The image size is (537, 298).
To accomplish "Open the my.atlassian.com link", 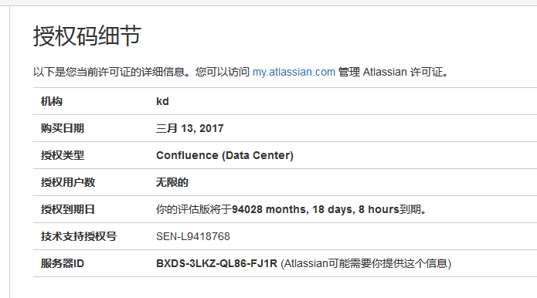I will click(x=294, y=73).
